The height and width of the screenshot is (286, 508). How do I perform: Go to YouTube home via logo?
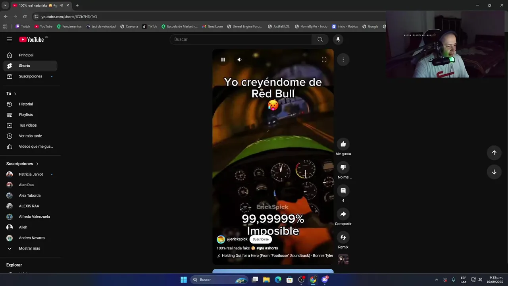pyautogui.click(x=32, y=39)
